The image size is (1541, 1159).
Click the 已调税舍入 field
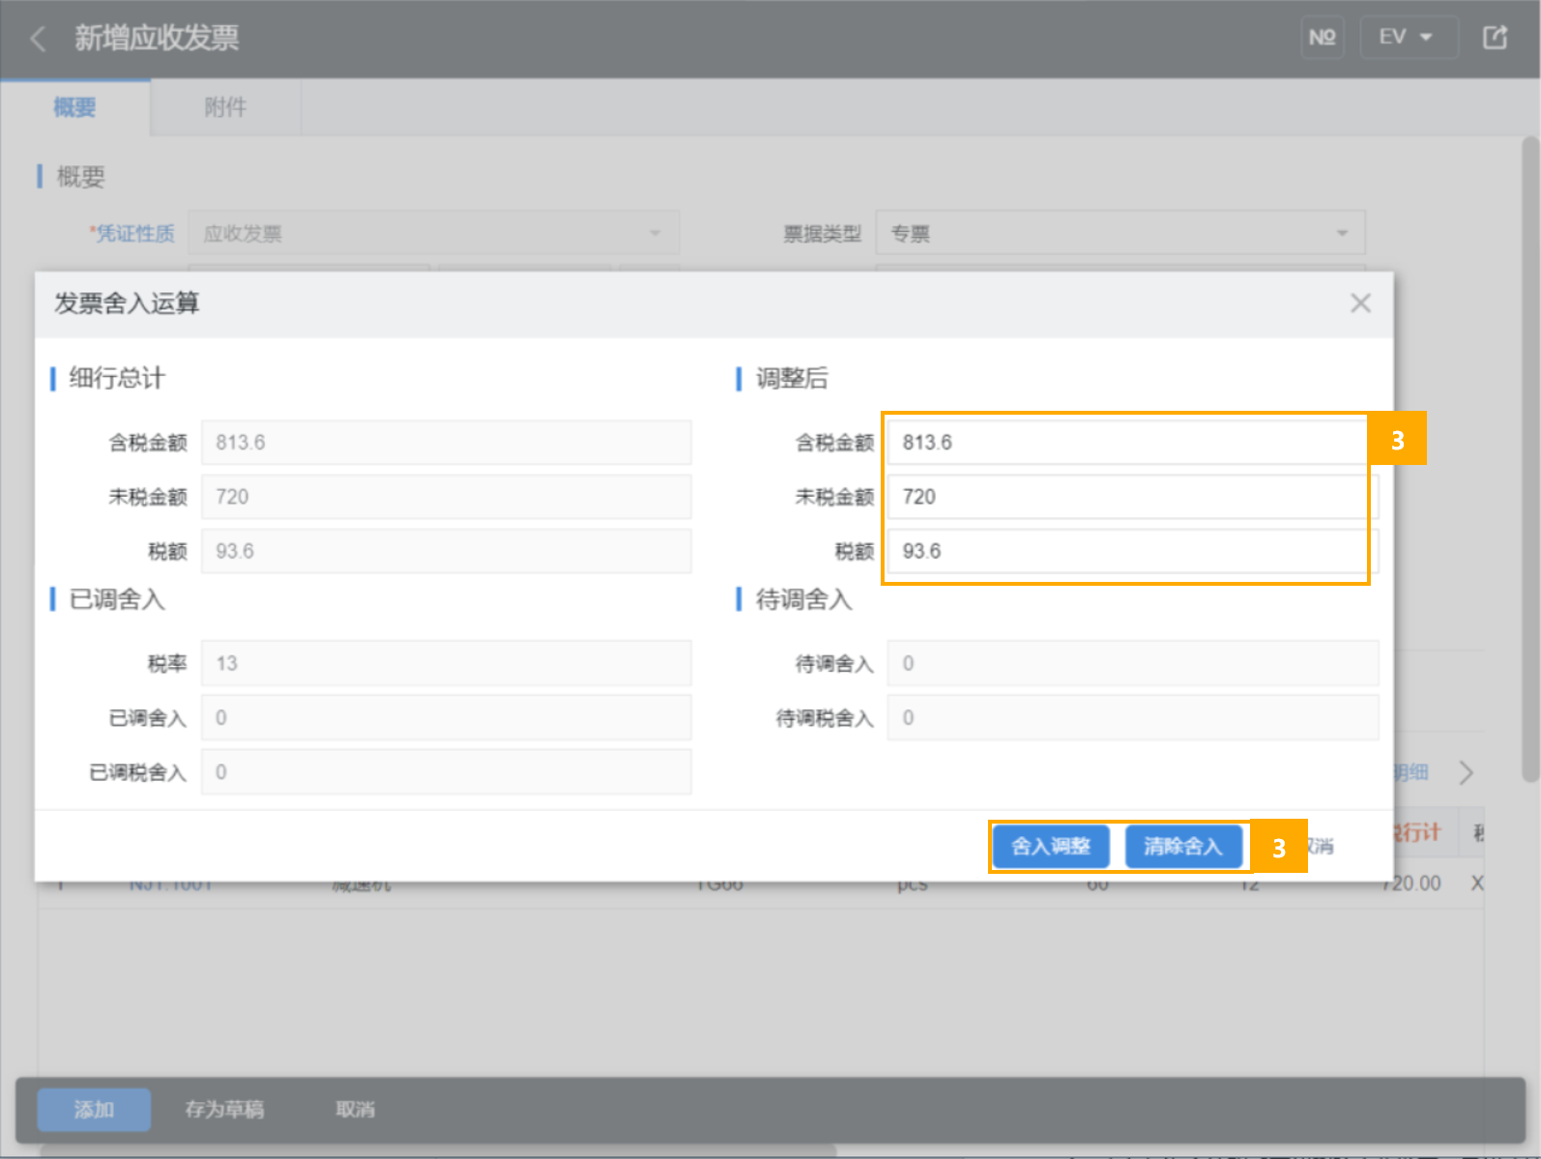click(446, 771)
